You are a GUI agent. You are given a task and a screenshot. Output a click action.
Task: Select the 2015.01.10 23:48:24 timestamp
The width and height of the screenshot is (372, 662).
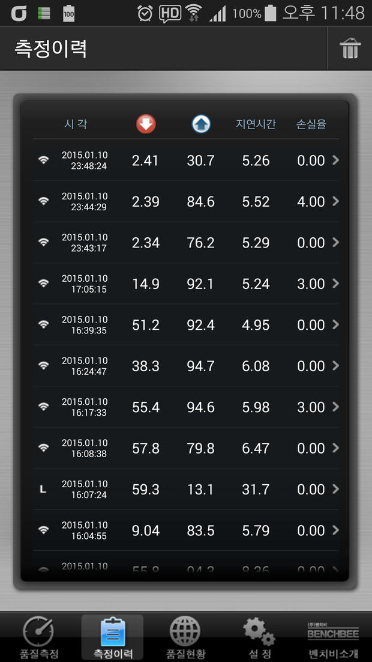click(85, 160)
